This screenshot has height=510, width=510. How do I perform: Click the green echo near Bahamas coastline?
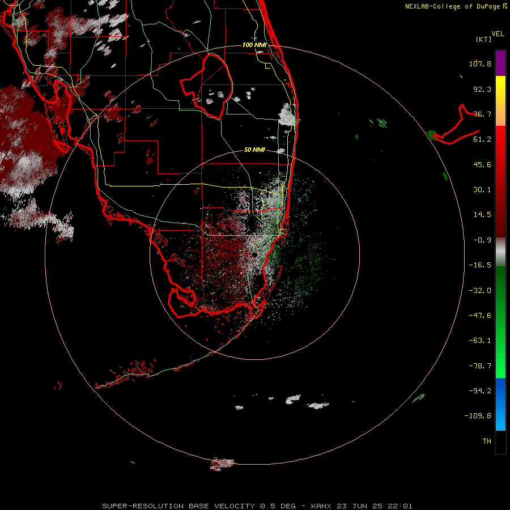coord(432,134)
